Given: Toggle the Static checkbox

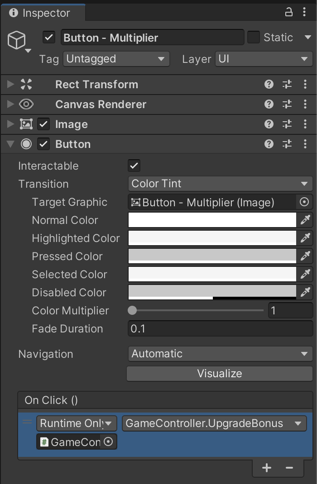Looking at the screenshot, I should pos(254,37).
